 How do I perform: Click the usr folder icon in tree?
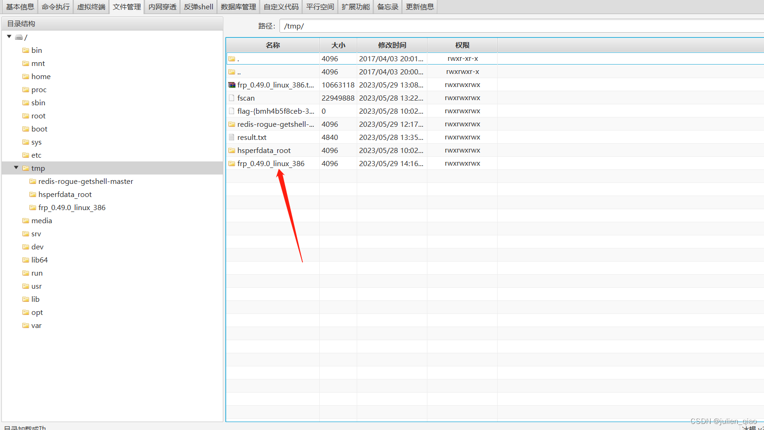(26, 286)
